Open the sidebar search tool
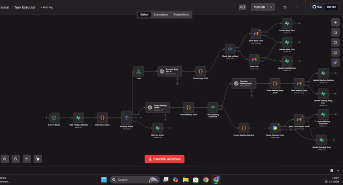Image resolution: width=343 pixels, height=185 pixels. pyautogui.click(x=335, y=32)
